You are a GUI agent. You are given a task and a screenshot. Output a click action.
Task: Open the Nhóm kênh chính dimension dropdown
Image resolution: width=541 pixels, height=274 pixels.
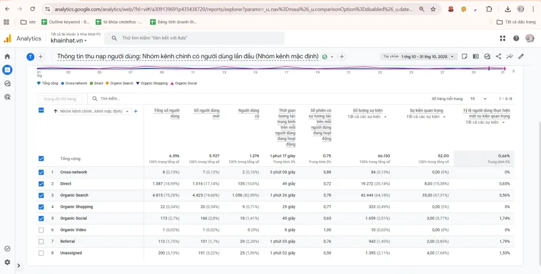[x=95, y=111]
